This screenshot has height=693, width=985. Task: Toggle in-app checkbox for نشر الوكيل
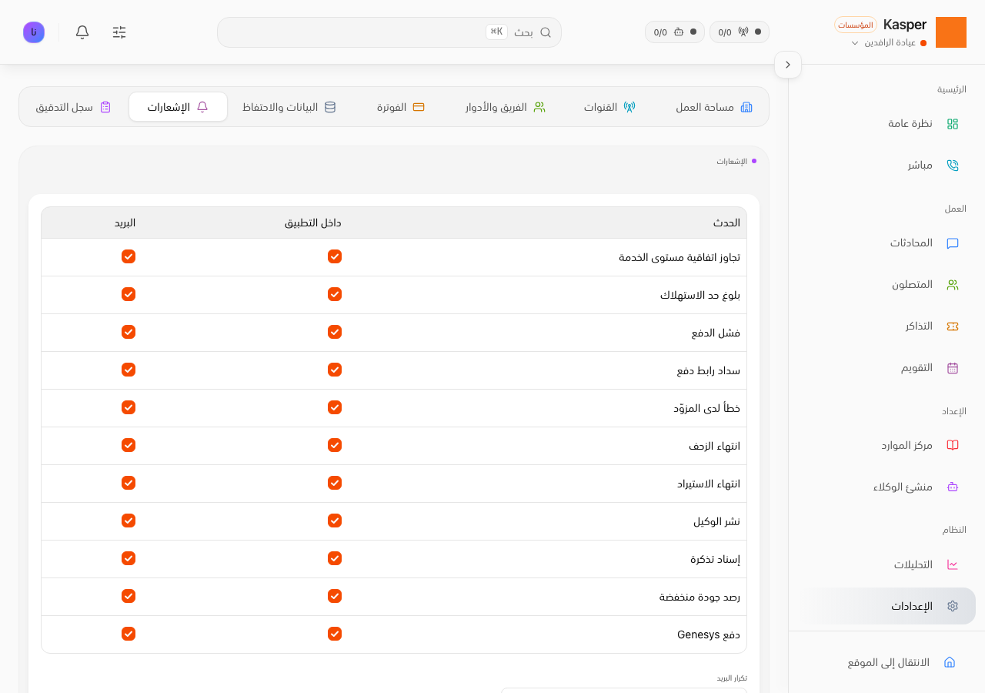point(335,521)
